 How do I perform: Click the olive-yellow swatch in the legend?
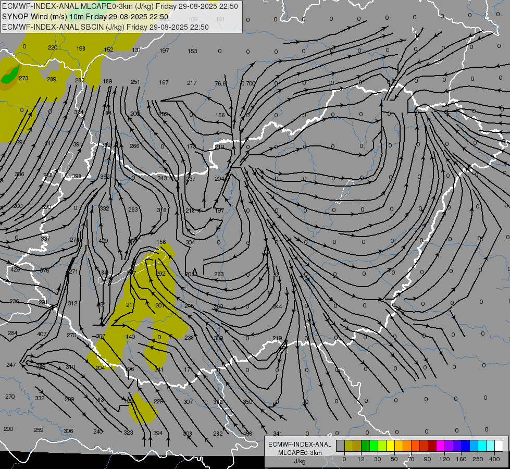pyautogui.click(x=349, y=446)
